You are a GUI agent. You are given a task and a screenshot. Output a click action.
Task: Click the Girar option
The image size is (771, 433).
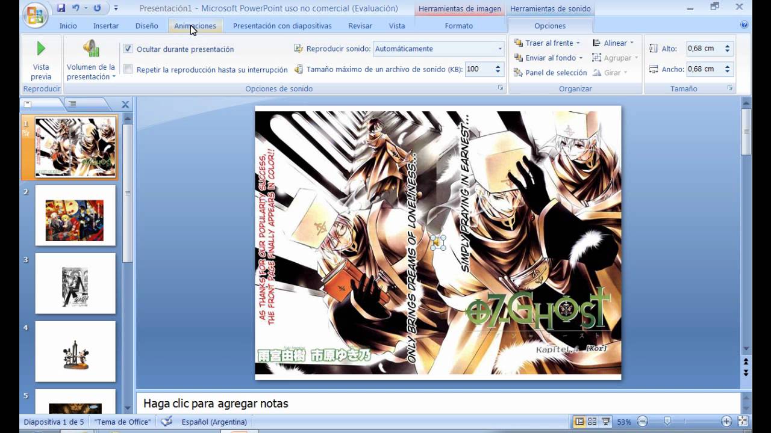pos(610,72)
